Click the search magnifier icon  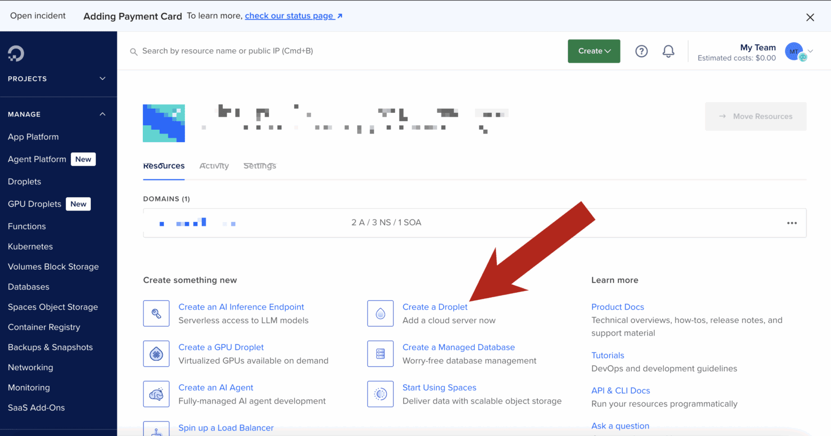(x=134, y=51)
